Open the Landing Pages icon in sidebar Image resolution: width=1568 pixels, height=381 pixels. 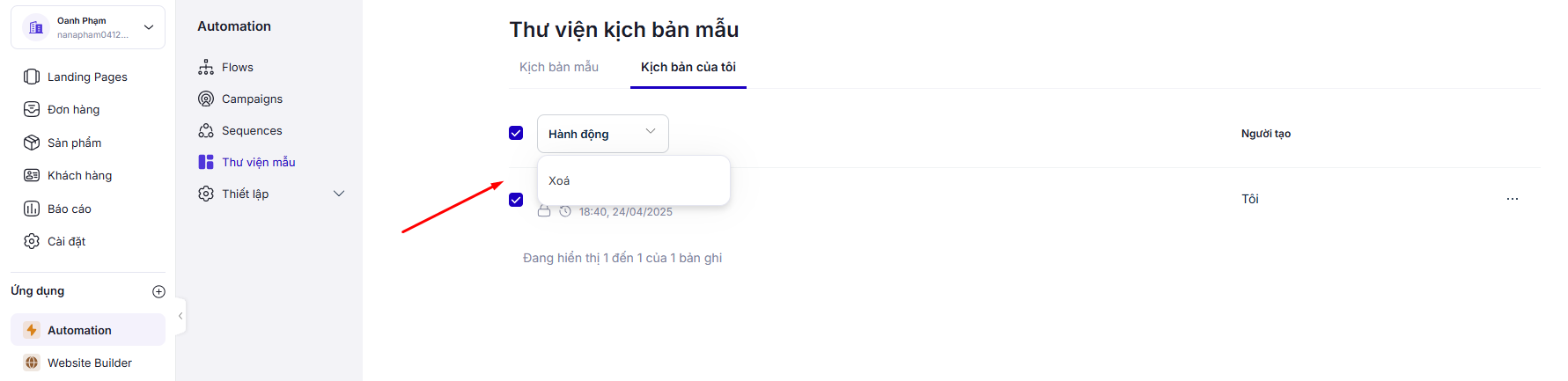pos(32,77)
